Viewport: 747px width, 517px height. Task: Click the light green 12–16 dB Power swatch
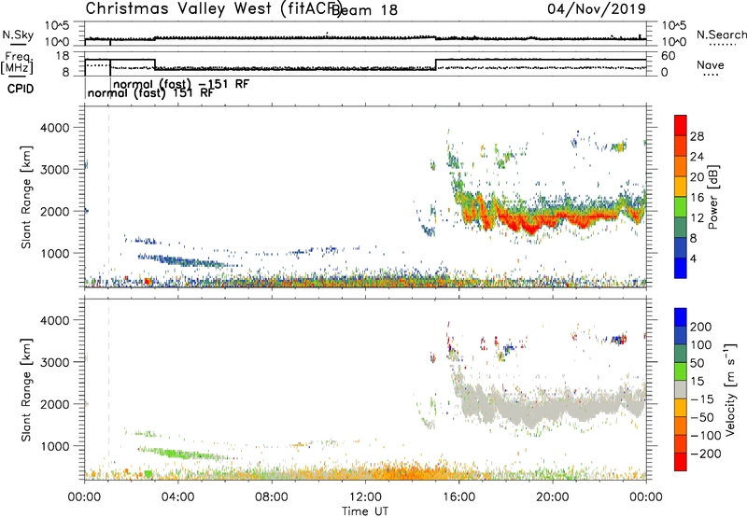point(681,206)
